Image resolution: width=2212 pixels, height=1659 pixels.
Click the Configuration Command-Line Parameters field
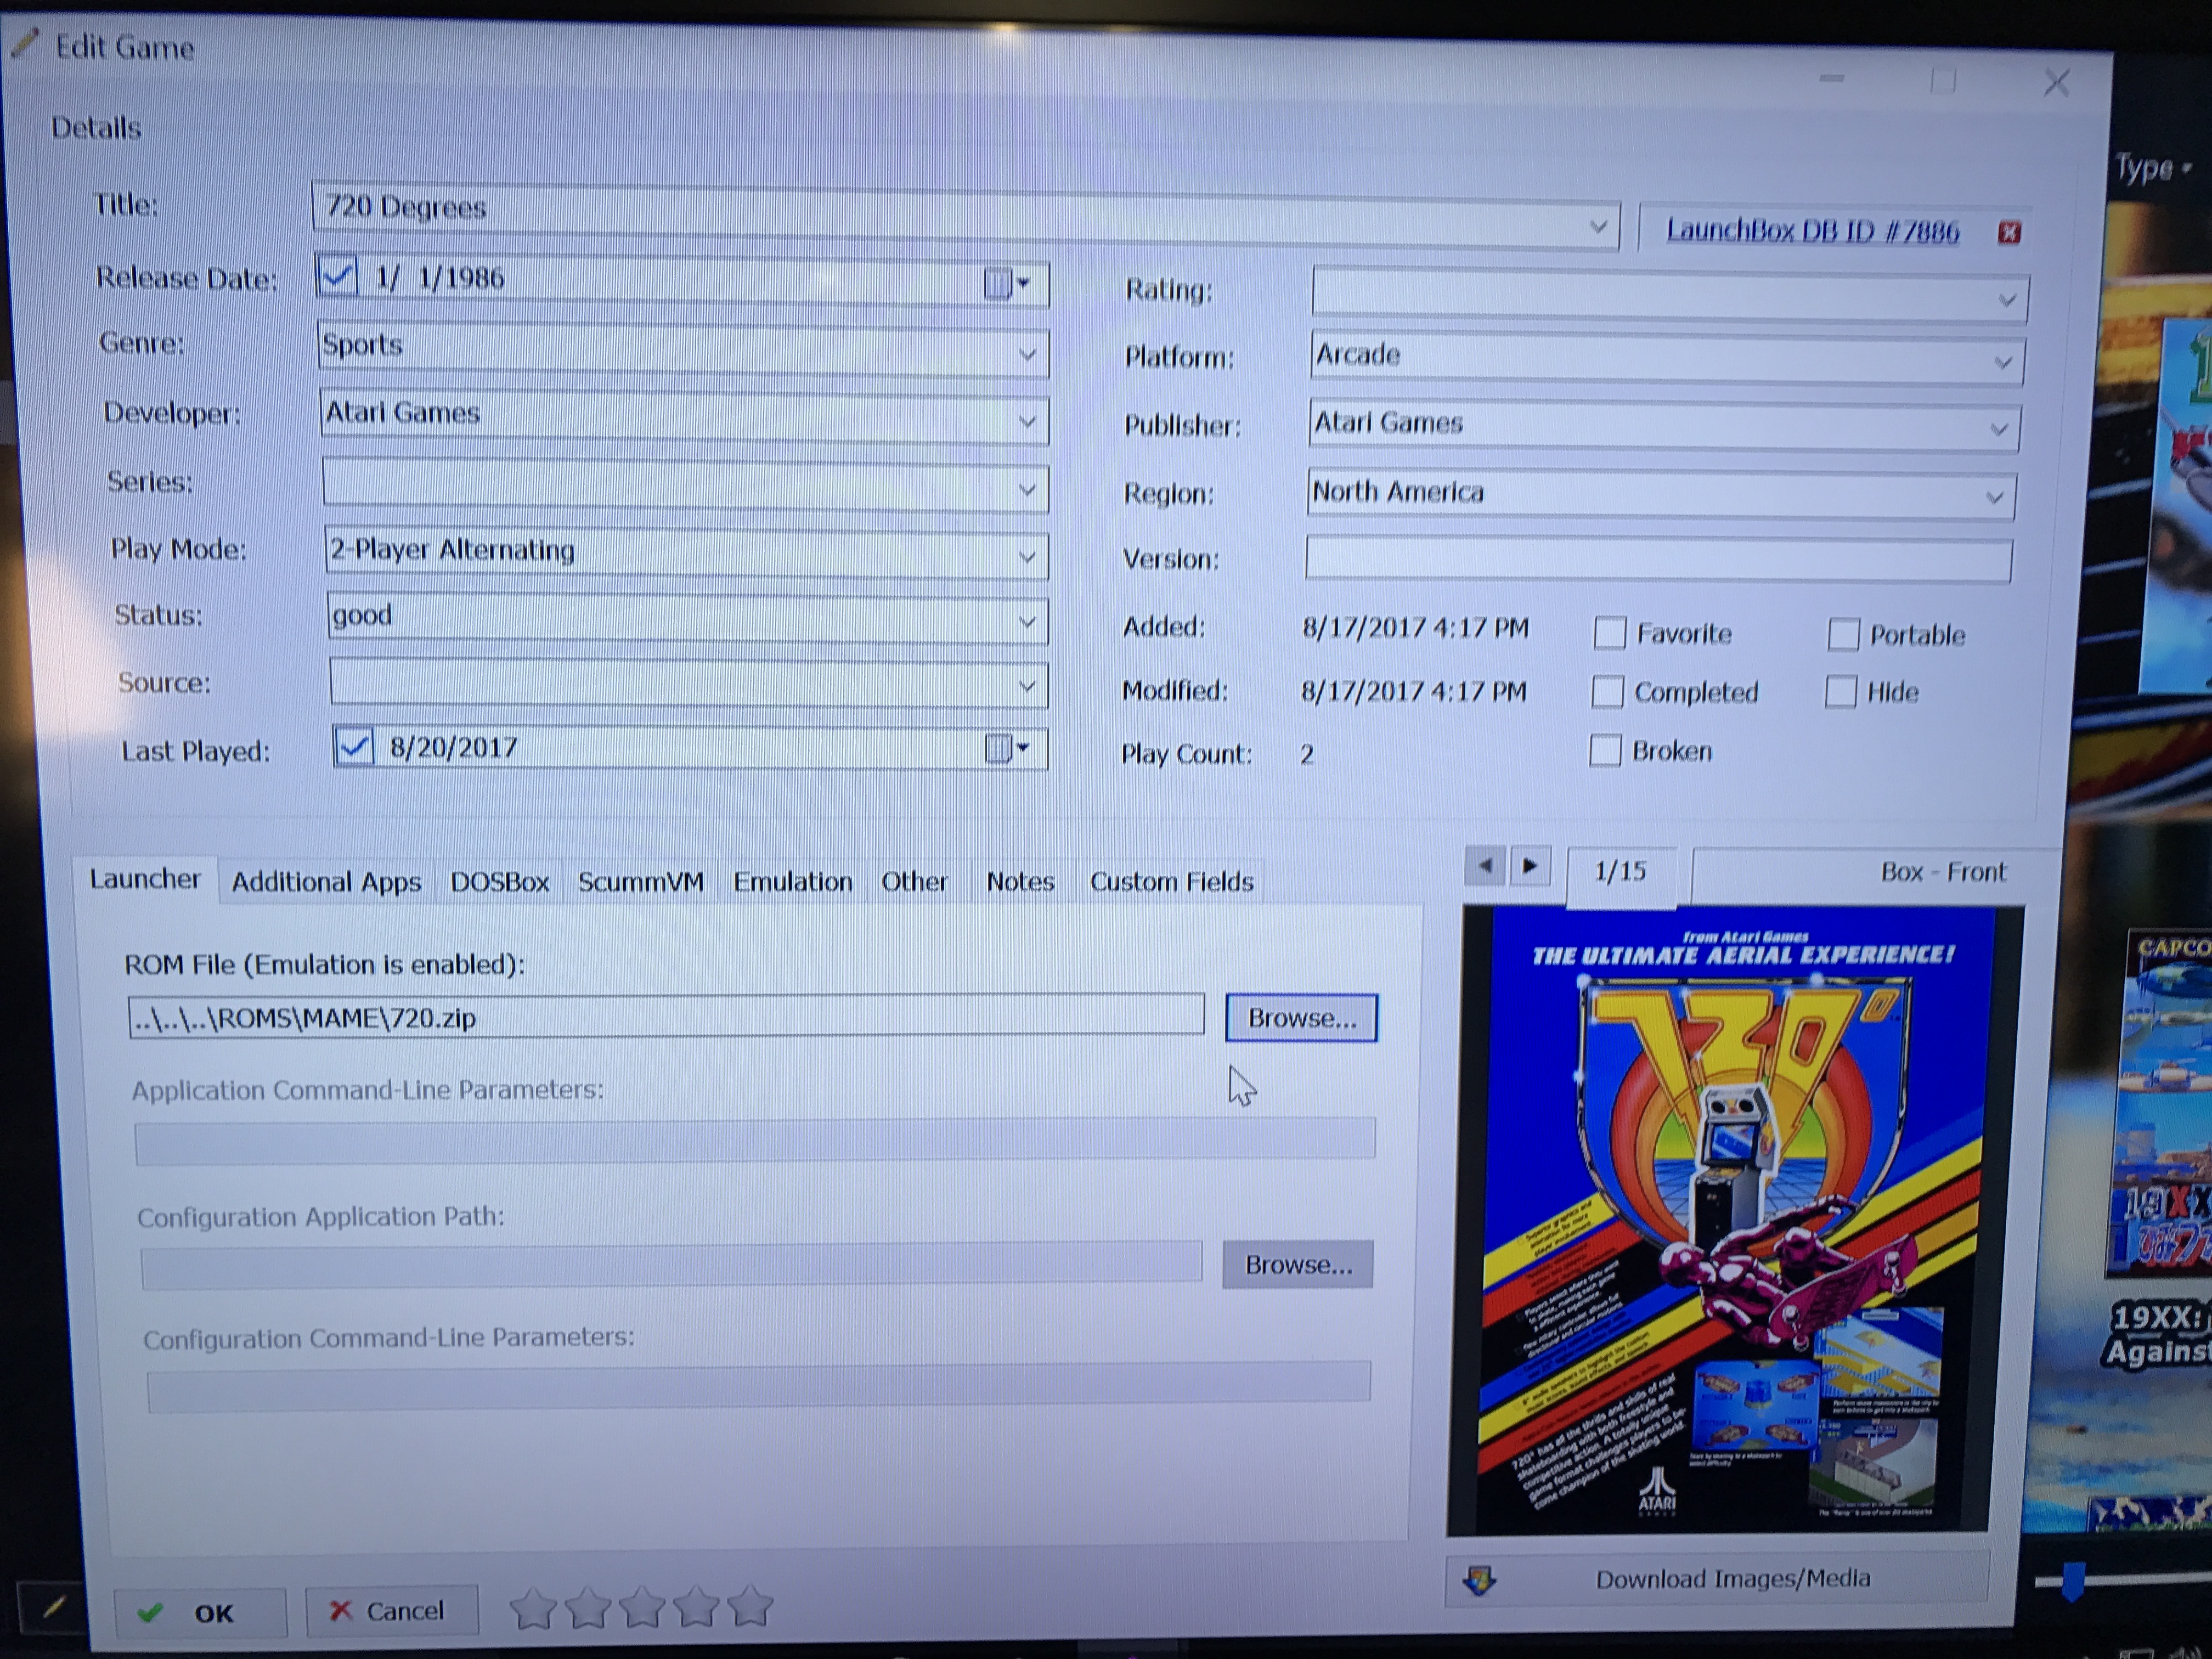[759, 1387]
